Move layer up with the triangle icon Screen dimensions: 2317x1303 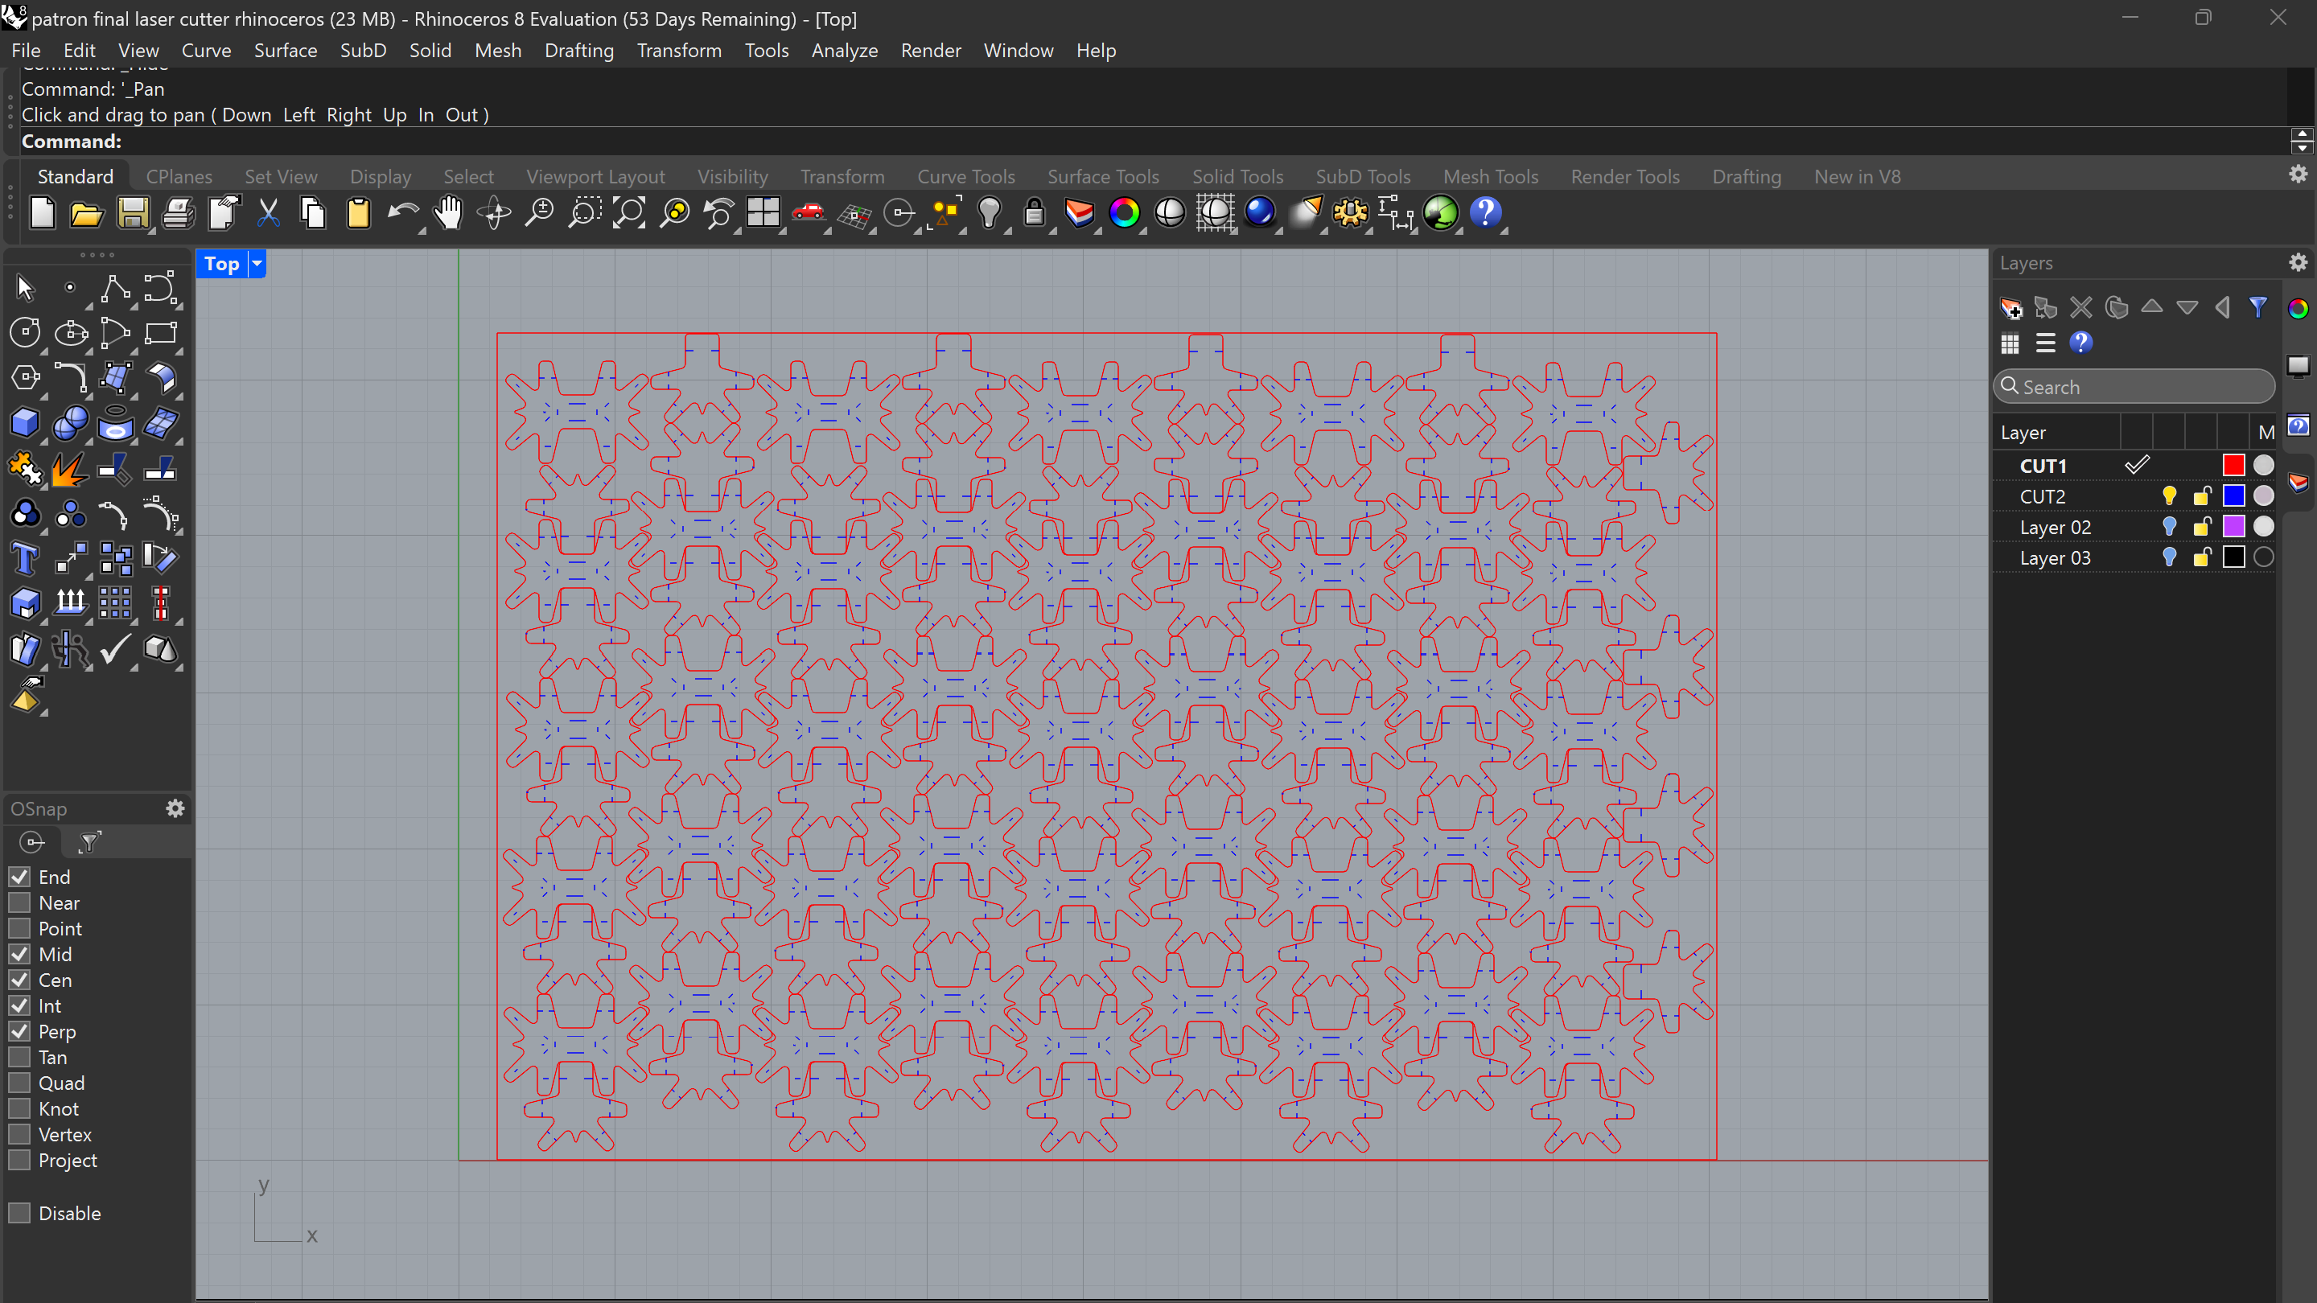(2151, 306)
